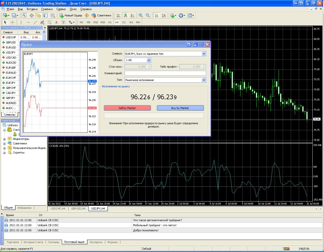
Task: Expand the Счета node in Navigator
Action: (x=4, y=130)
